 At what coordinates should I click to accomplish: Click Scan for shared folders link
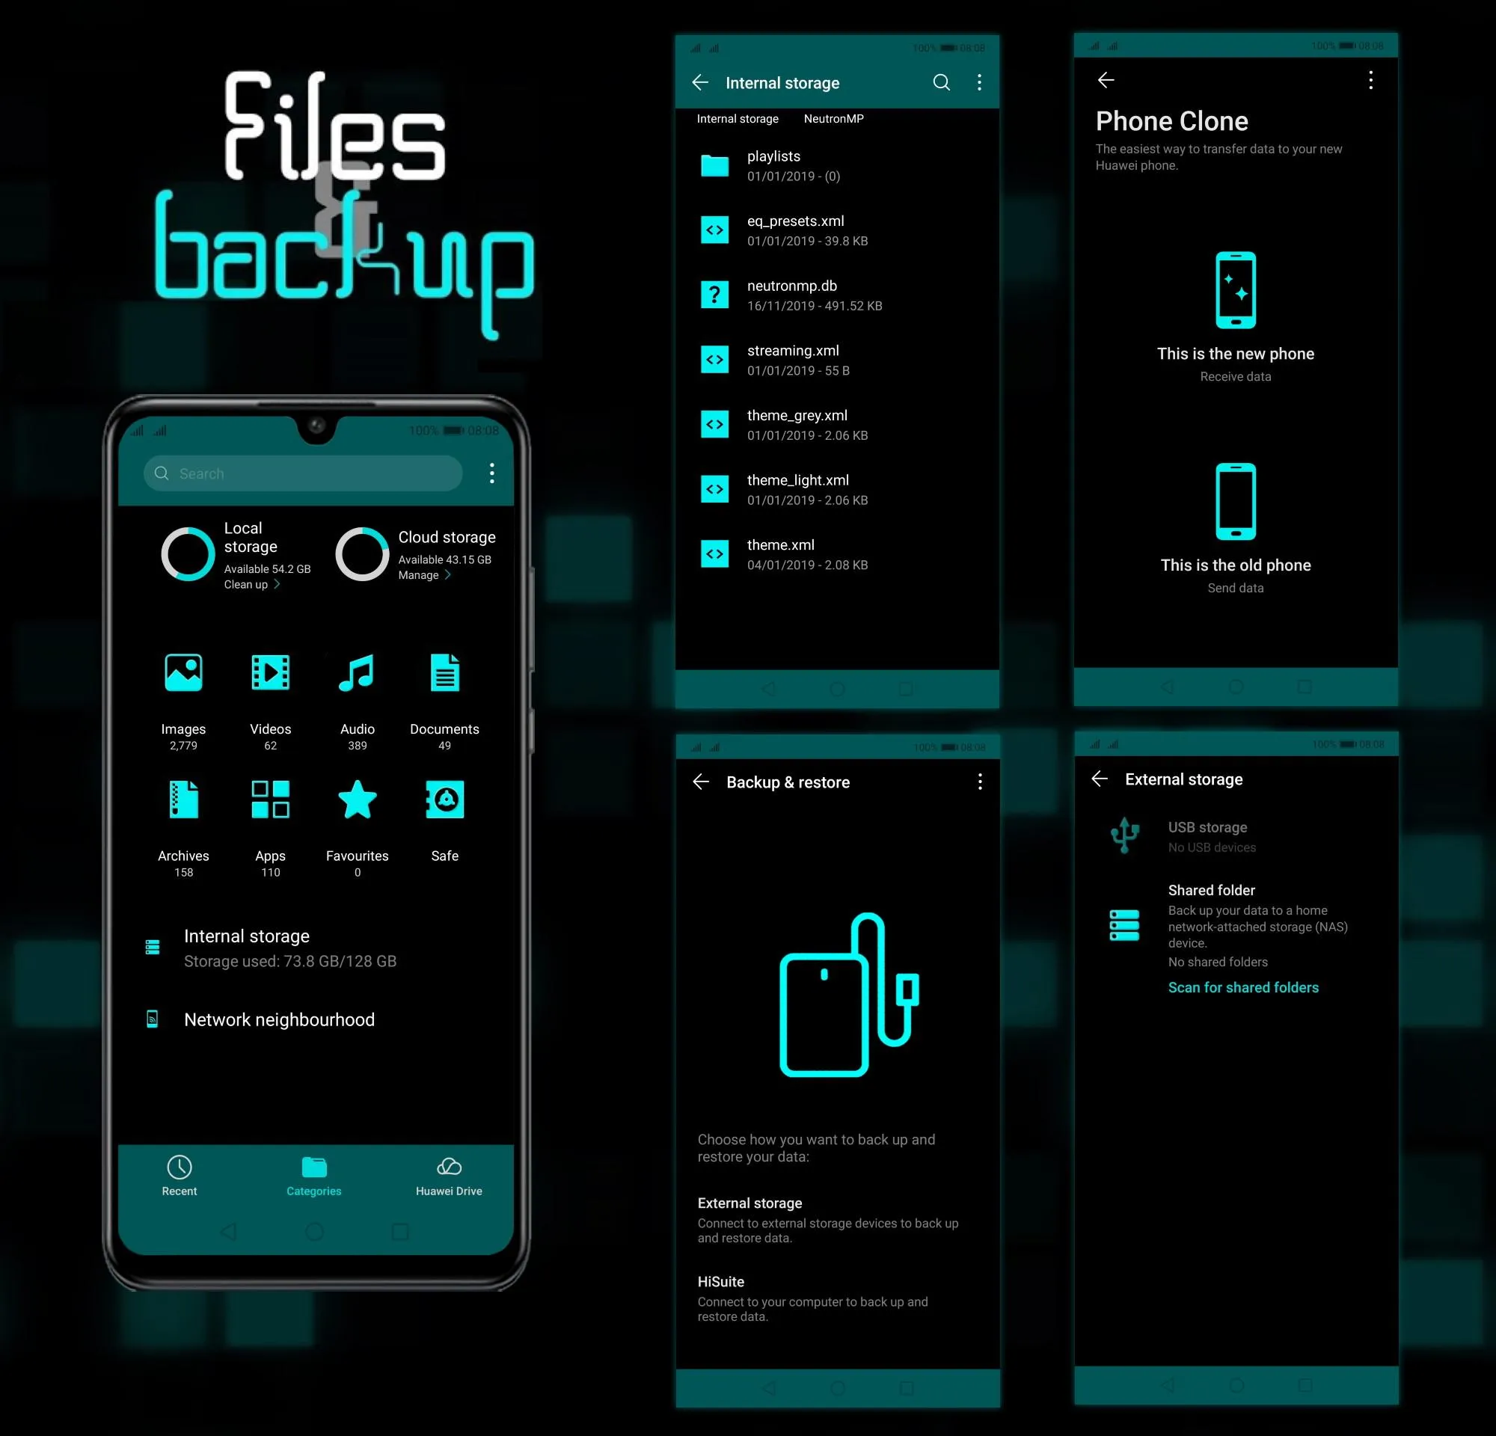pos(1242,987)
